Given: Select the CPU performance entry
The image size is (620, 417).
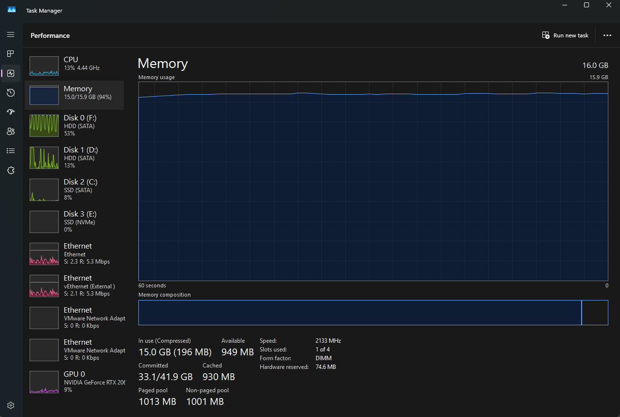Looking at the screenshot, I should click(74, 65).
